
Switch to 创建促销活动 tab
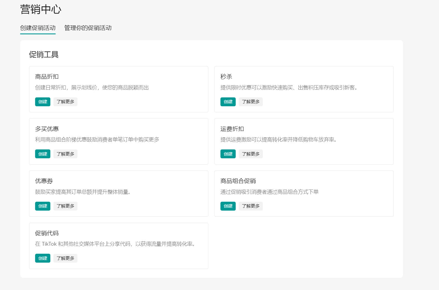[x=38, y=28]
